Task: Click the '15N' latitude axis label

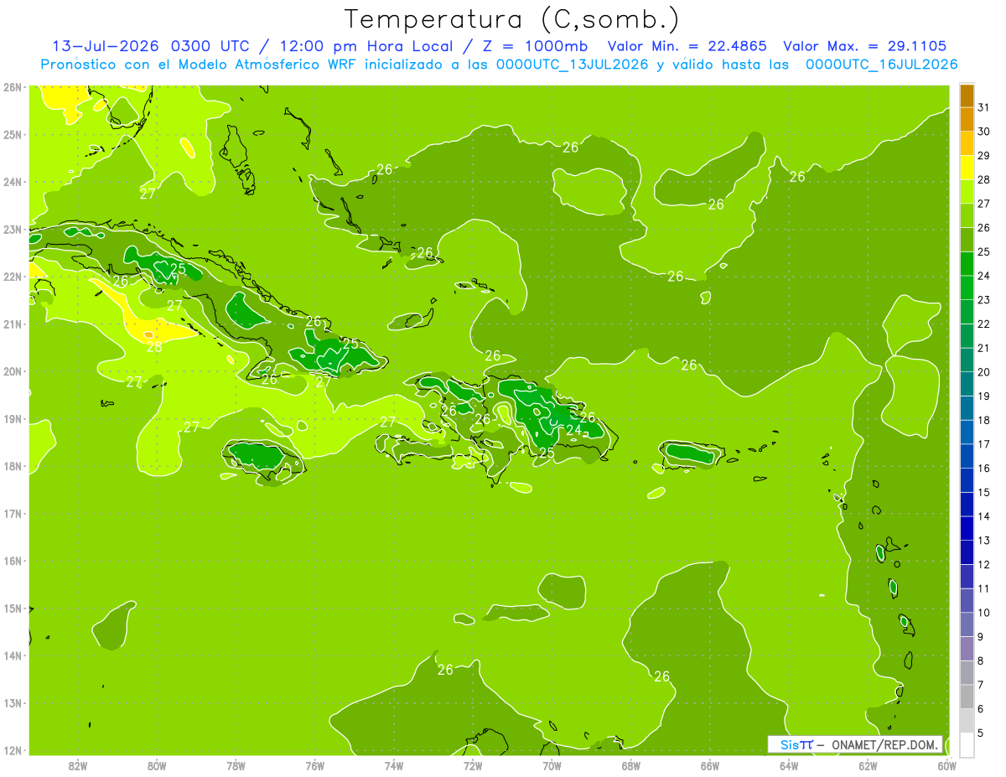Action: (13, 608)
